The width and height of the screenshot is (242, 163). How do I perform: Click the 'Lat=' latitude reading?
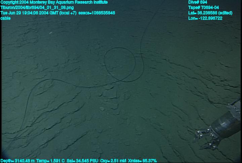click(x=210, y=13)
